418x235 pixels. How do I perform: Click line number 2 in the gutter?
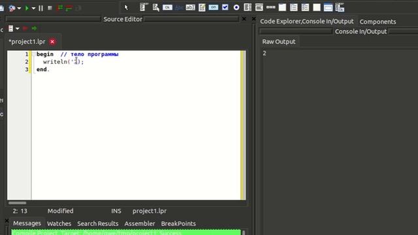pyautogui.click(x=27, y=62)
